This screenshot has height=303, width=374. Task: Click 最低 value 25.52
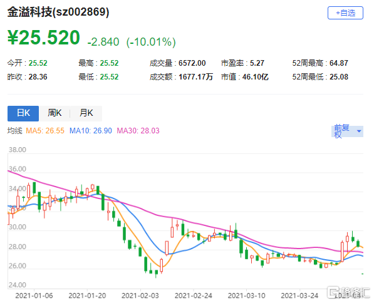coord(109,77)
